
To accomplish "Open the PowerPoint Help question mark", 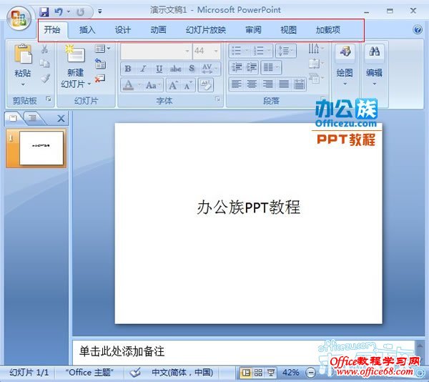I will pos(418,29).
